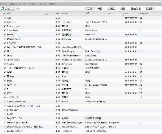Uncheck the Neo song checkbox

click(x=5, y=51)
